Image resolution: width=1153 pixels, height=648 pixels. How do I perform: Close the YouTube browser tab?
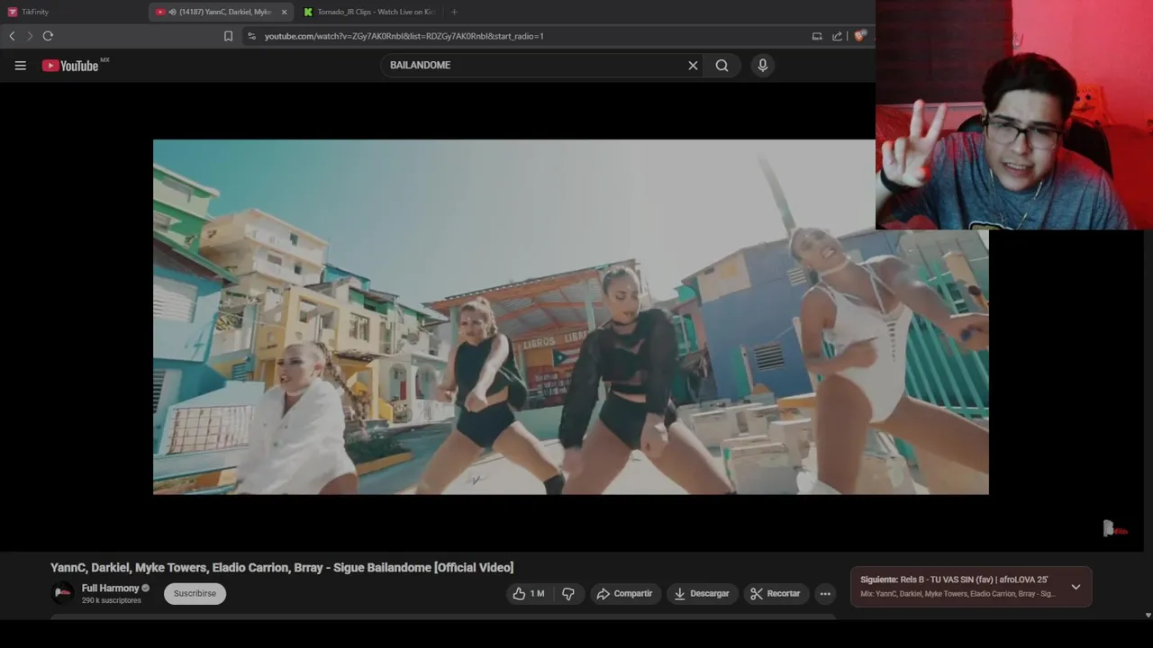(x=284, y=12)
